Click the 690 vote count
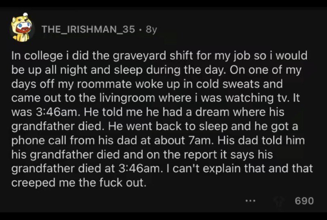This screenshot has height=220, width=327. pos(304,200)
